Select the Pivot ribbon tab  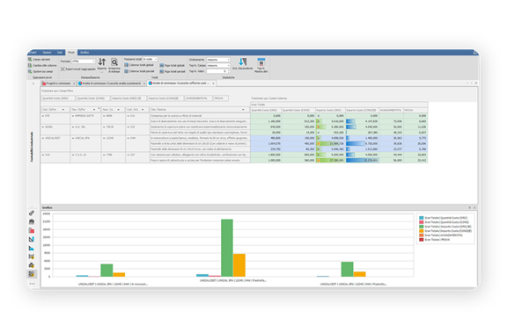(x=71, y=53)
